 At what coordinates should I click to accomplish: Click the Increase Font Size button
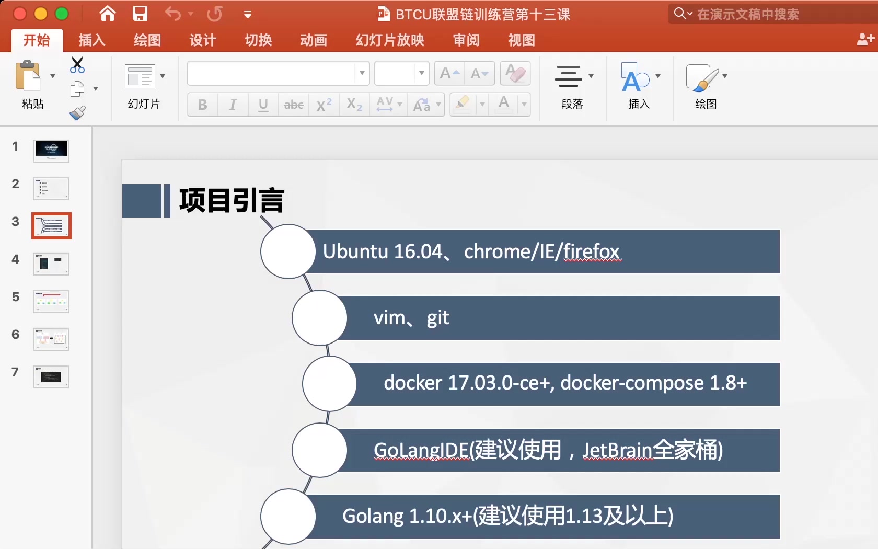pyautogui.click(x=448, y=73)
